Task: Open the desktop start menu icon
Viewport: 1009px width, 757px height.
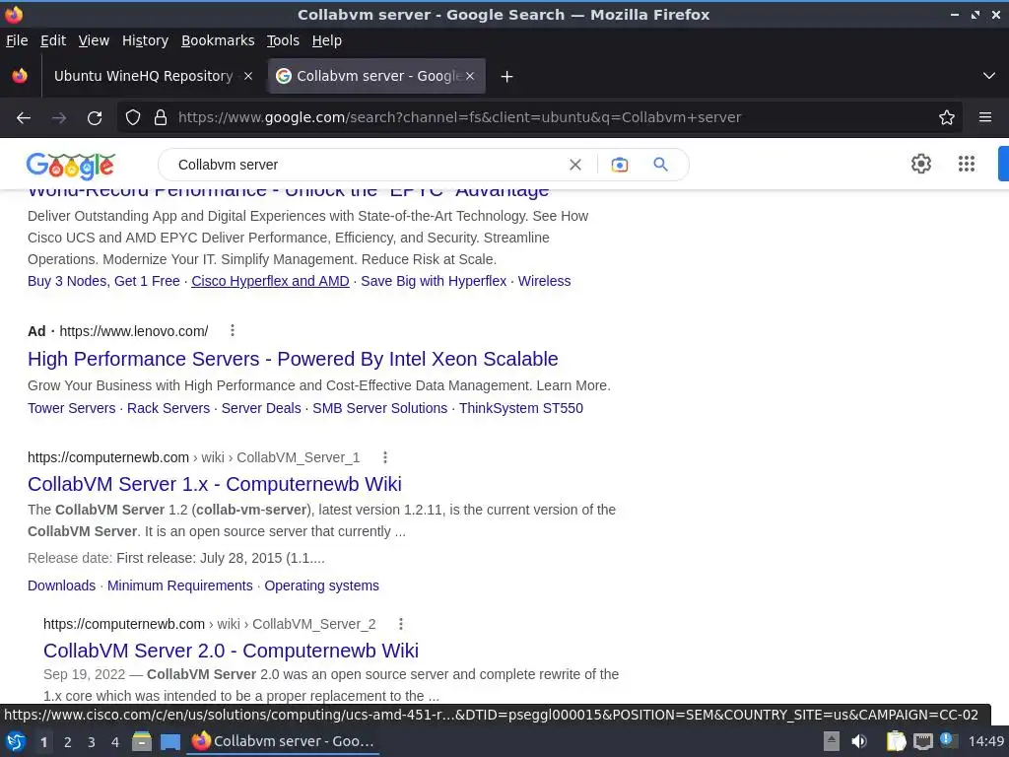Action: point(16,741)
